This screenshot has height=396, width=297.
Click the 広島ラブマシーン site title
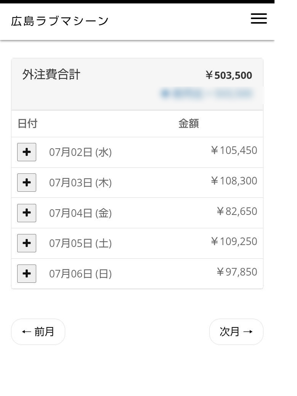point(59,21)
